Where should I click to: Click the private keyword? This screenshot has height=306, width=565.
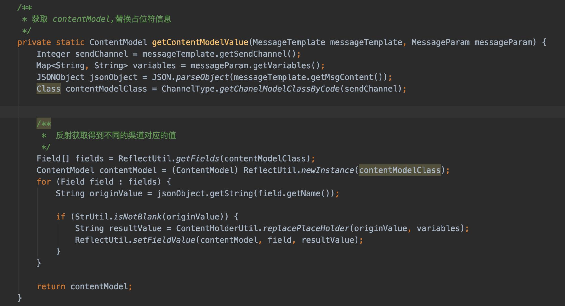coord(34,42)
